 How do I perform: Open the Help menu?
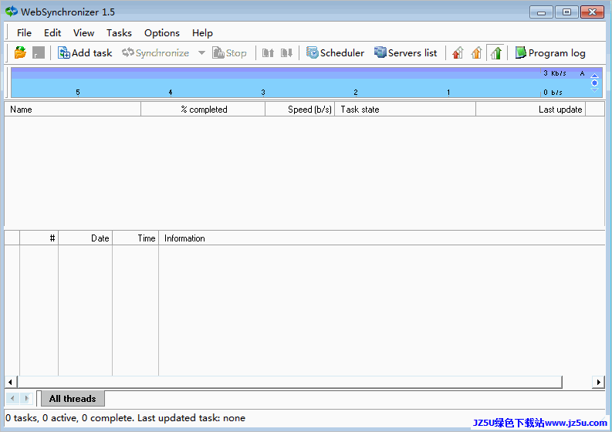click(x=202, y=32)
